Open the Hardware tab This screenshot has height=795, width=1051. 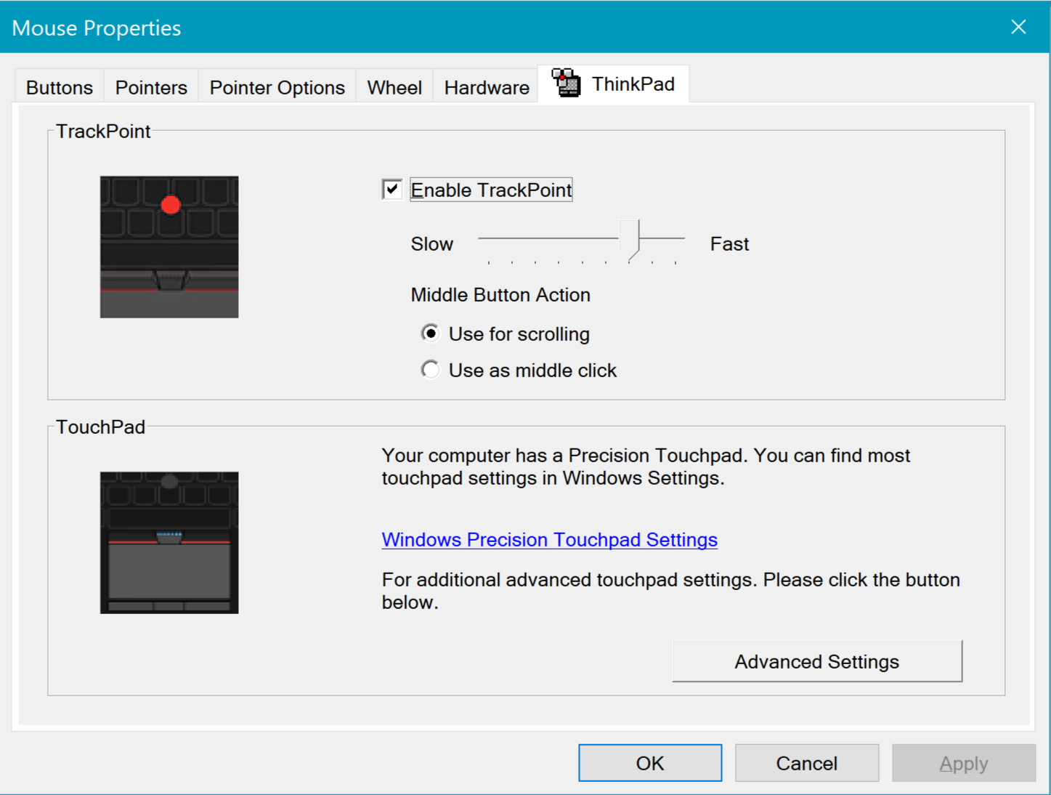(487, 88)
